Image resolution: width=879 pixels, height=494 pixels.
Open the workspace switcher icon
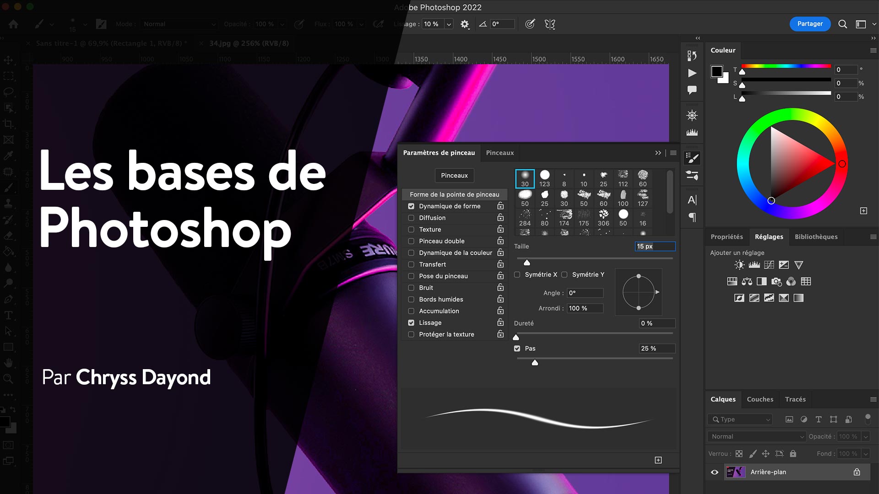tap(861, 24)
